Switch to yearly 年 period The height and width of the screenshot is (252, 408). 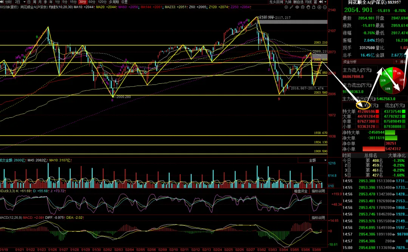click(51, 2)
